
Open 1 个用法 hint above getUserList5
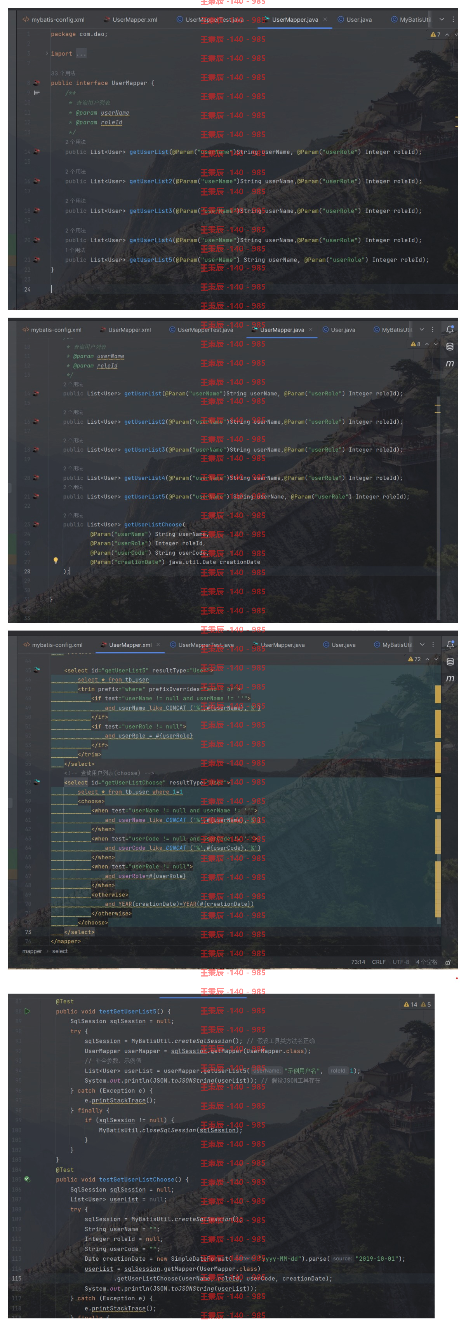coord(75,250)
